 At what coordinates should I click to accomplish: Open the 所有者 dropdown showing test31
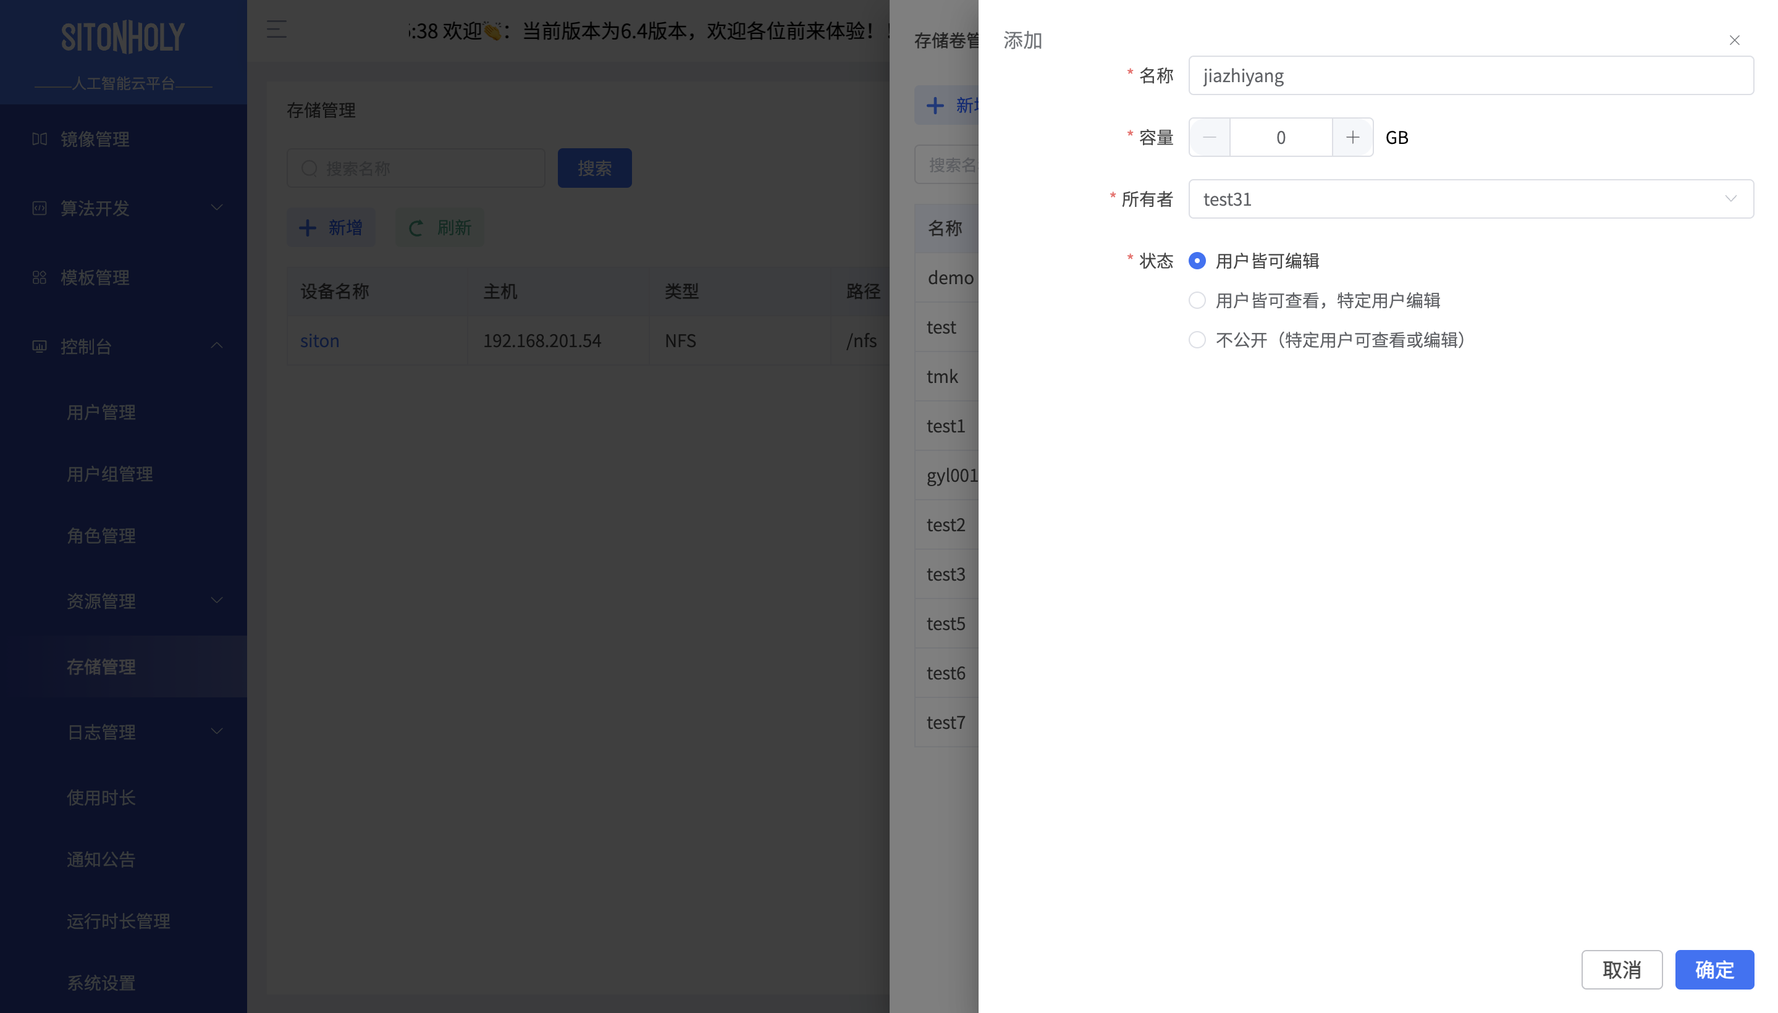[x=1470, y=199]
